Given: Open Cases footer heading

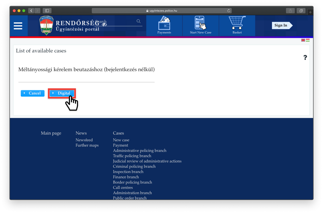Looking at the screenshot, I should (118, 133).
